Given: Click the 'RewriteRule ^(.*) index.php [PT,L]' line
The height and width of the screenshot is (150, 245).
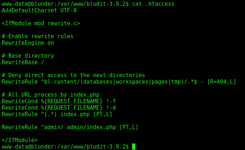Looking at the screenshot, I should click(57, 114).
